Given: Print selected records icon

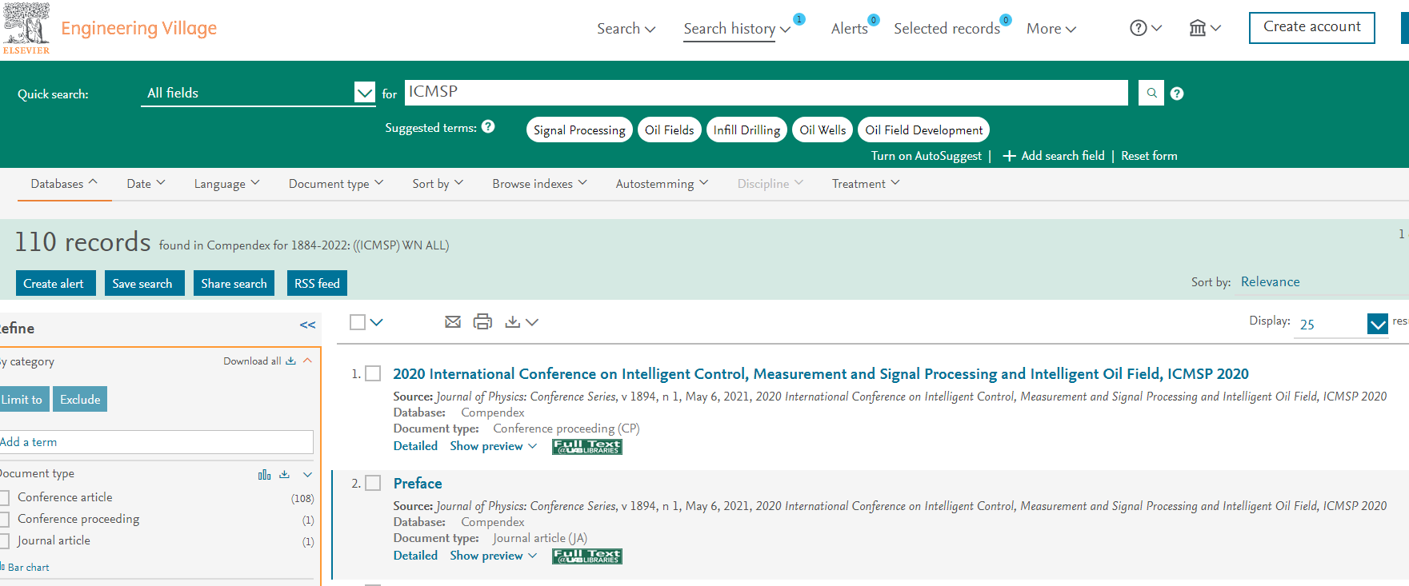Looking at the screenshot, I should pos(482,321).
